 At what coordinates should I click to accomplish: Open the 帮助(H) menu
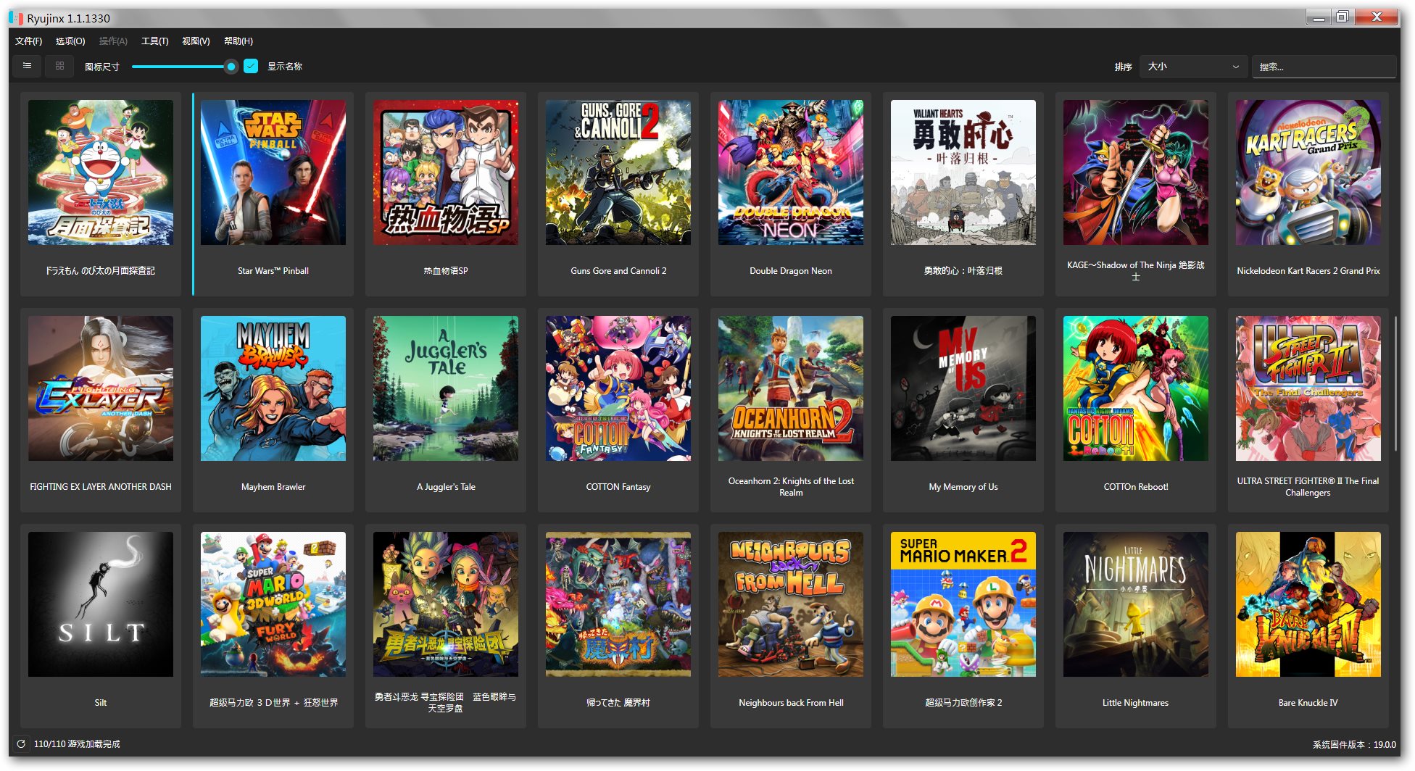[238, 41]
